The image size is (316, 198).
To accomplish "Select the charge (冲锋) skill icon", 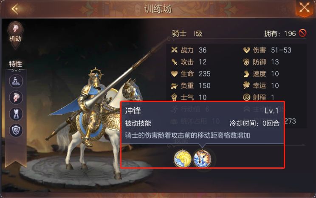I will click(x=202, y=158).
